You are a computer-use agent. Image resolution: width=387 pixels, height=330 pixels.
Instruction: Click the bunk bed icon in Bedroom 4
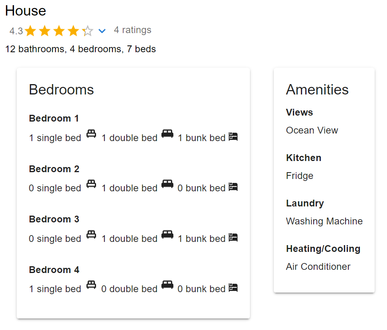(233, 288)
